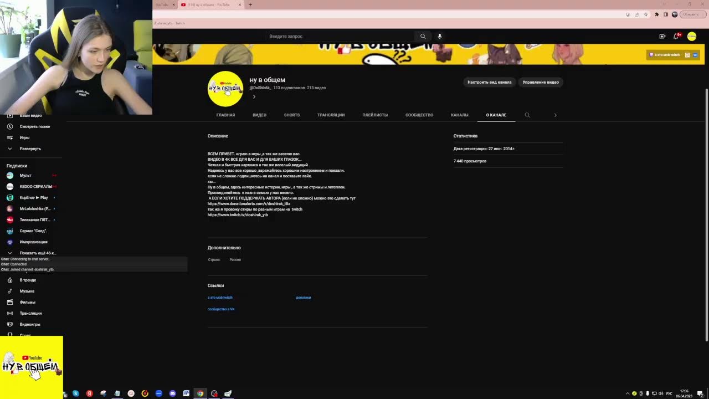Activate voice search microphone icon
This screenshot has height=399, width=709.
click(x=440, y=36)
